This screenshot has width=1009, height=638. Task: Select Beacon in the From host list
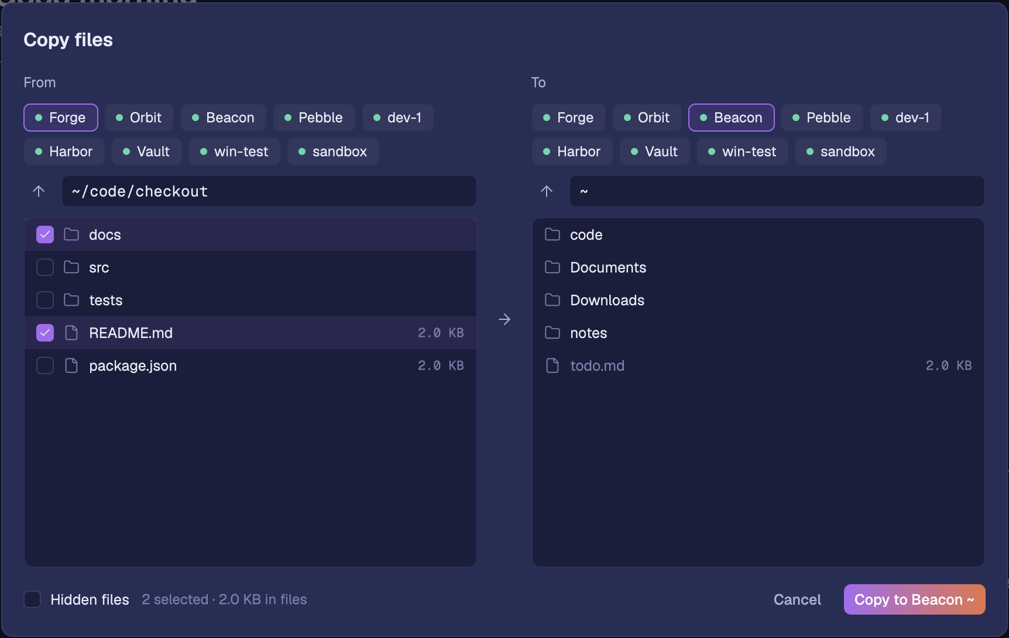(224, 118)
